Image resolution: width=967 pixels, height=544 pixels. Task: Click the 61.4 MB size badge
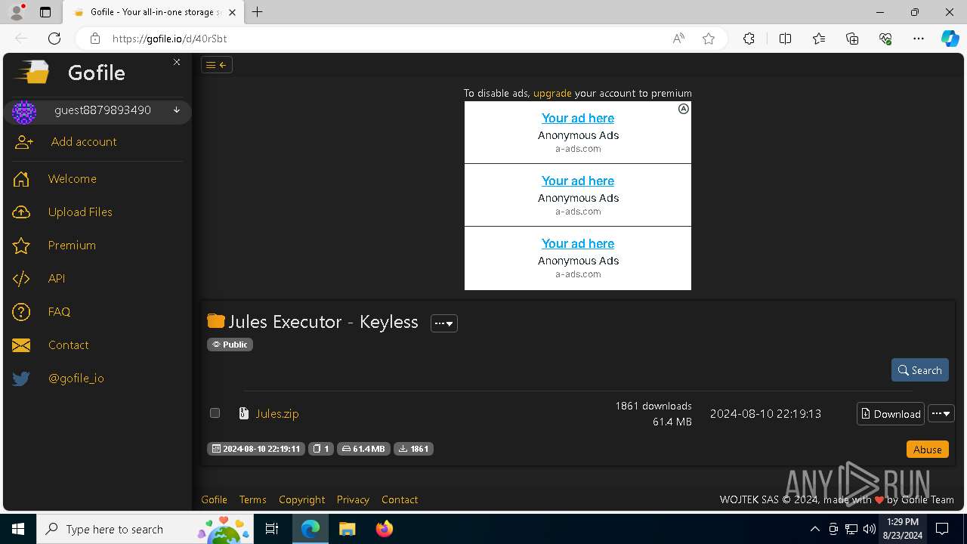363,449
